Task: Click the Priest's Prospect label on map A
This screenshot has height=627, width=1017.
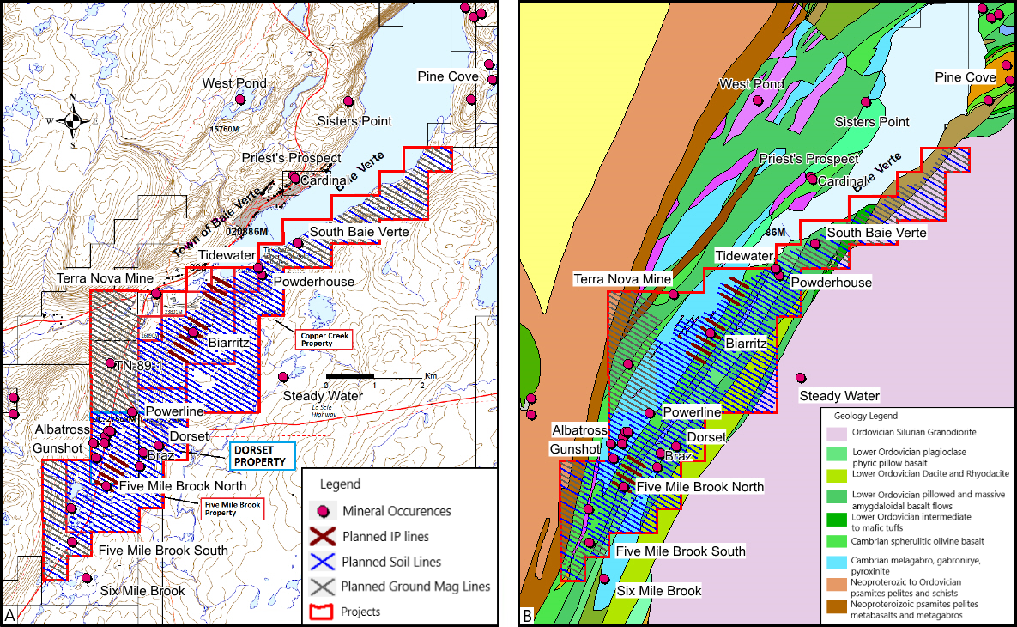Action: point(291,158)
